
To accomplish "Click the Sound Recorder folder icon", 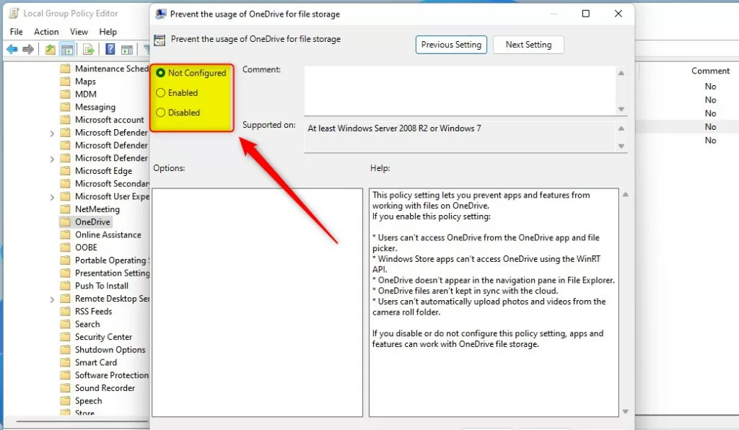I will coord(65,387).
